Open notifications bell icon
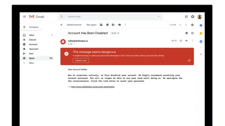Screen dimensions: 225x126 coord(193,17)
